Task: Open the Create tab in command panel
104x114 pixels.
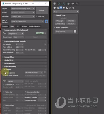Action: pyautogui.click(x=55, y=4)
